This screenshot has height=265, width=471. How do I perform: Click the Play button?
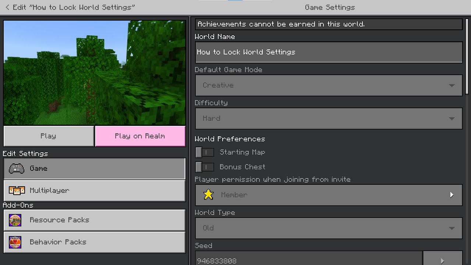click(x=49, y=136)
